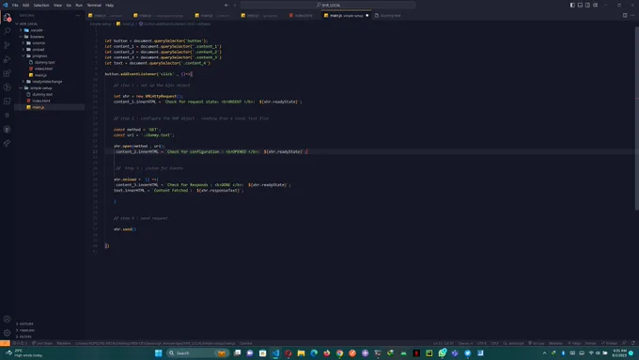Image resolution: width=639 pixels, height=360 pixels.
Task: Toggle the secondary side bar layout icon
Action: 587,5
